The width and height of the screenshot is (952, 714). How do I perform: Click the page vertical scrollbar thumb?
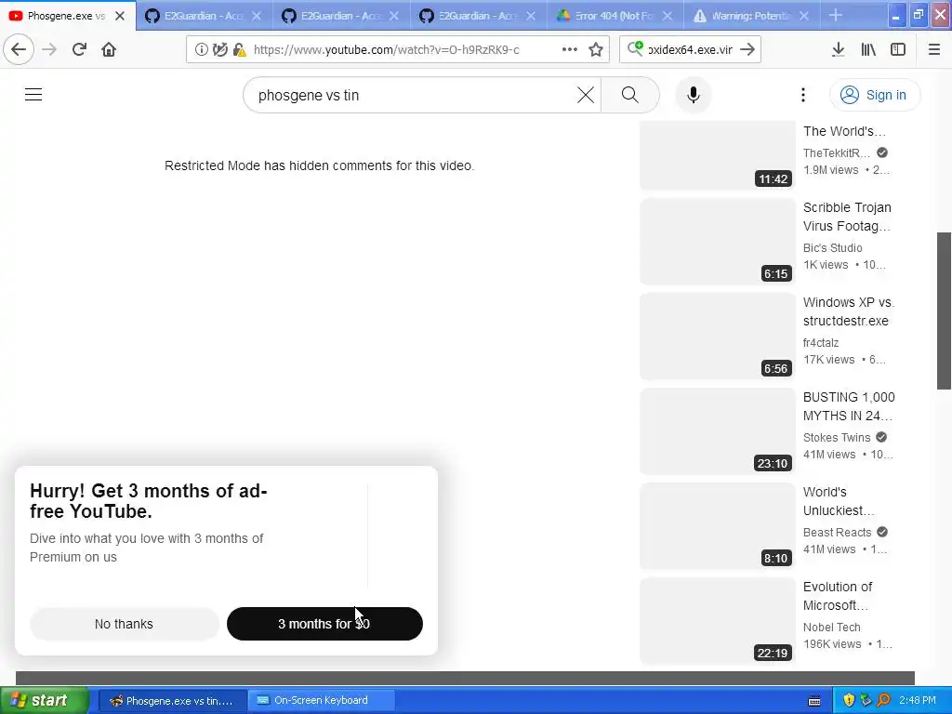[x=944, y=311]
